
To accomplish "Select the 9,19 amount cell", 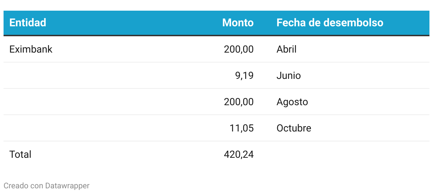I will point(244,76).
